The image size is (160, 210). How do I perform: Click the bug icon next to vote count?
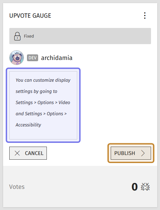tap(145, 187)
